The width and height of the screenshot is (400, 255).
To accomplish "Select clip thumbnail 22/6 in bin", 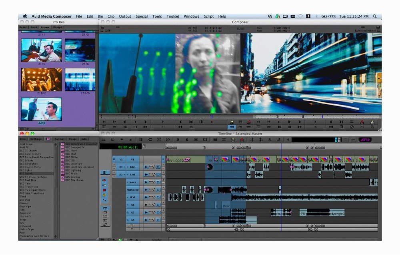I will [41, 109].
